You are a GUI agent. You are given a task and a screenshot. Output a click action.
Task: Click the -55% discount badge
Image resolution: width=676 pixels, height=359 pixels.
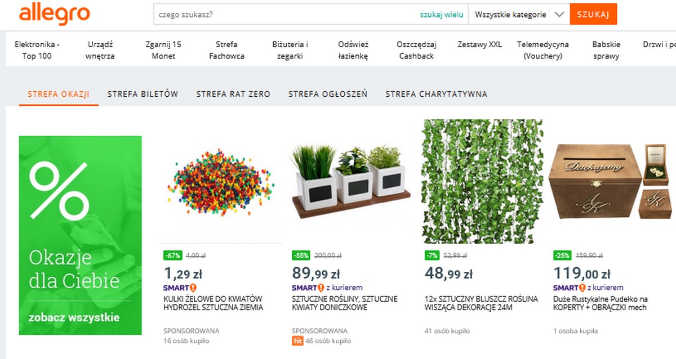coord(301,255)
